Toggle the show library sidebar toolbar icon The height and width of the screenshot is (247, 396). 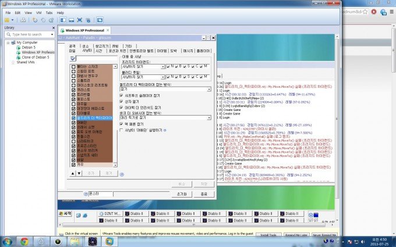click(63, 20)
